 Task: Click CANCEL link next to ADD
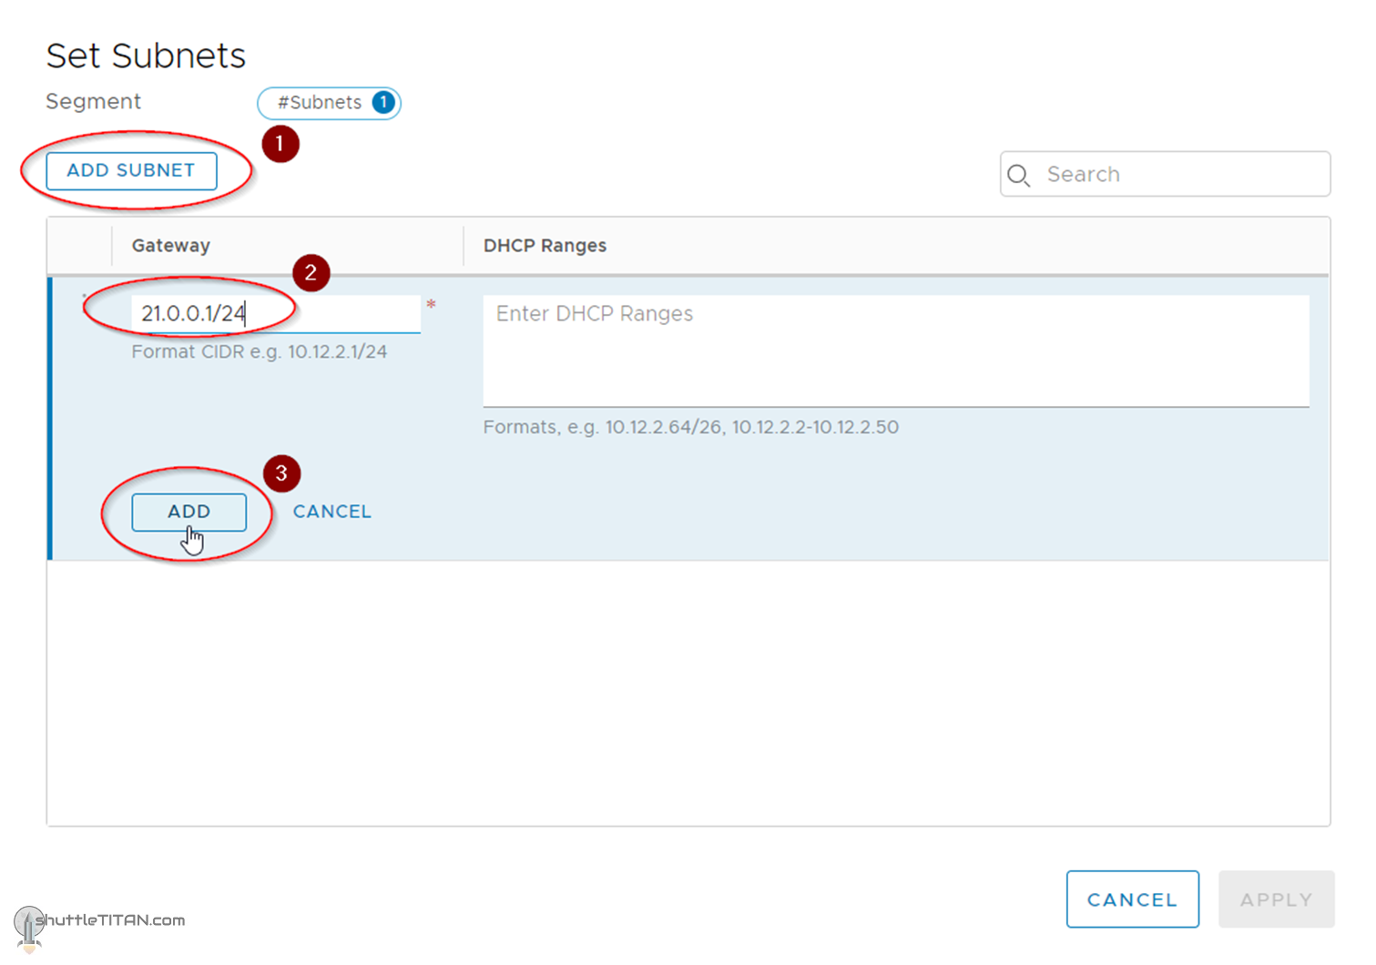point(331,512)
